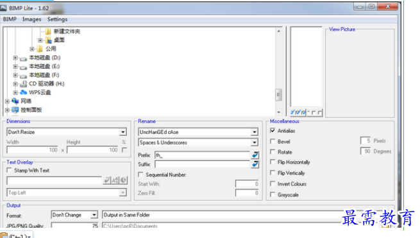Click the folder tree scrollbar down arrow
This screenshot has width=420, height=238.
coord(278,112)
